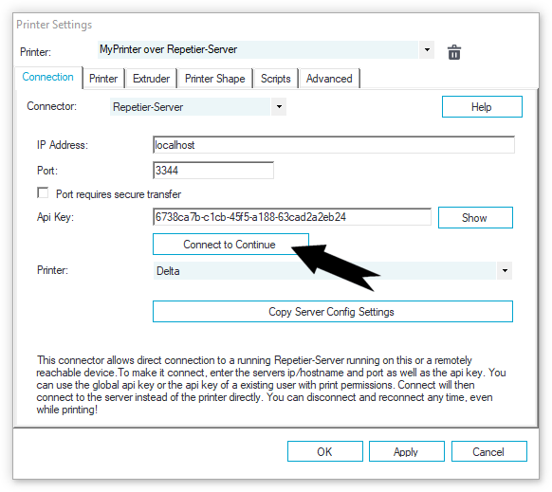Click the 'Port:' label text
The image size is (552, 492).
tap(47, 171)
